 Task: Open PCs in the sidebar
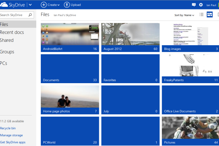[3, 63]
